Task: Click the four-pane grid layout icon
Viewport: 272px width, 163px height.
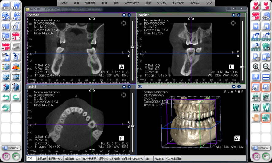Action: (266, 77)
